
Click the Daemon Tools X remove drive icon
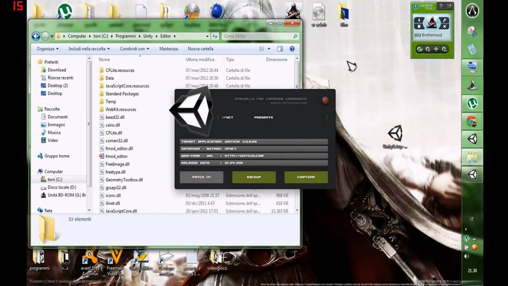pos(444,26)
